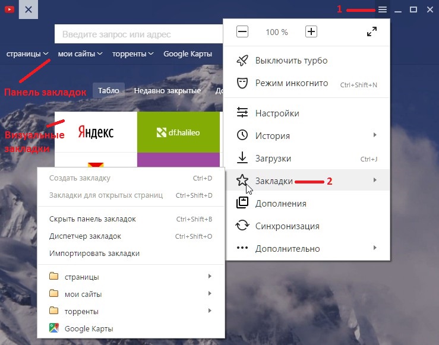Expand the Дополнительно submenu arrow
439x345 pixels.
pos(375,248)
